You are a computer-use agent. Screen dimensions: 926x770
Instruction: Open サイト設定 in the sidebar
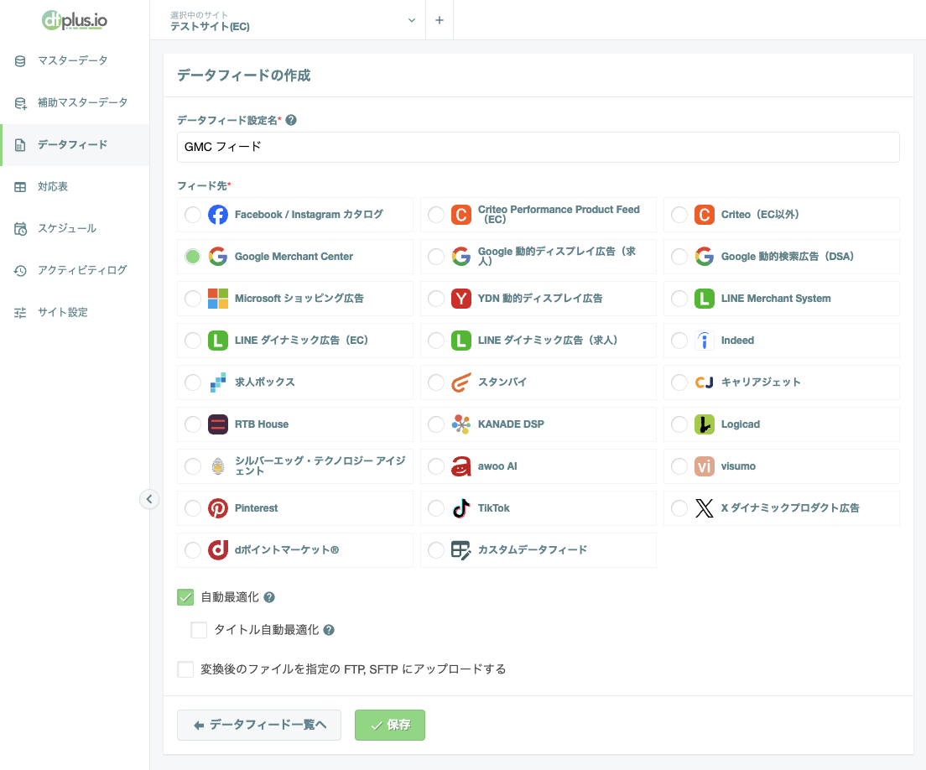click(75, 312)
